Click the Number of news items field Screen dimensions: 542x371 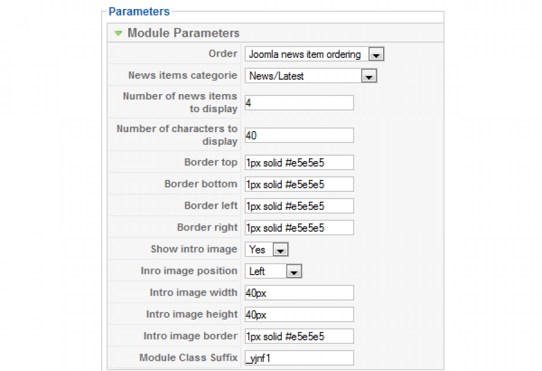(x=299, y=103)
